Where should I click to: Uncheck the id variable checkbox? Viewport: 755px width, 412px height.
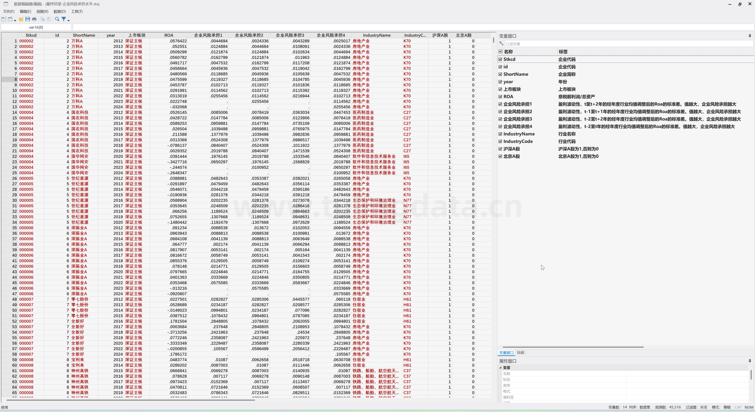tap(500, 67)
